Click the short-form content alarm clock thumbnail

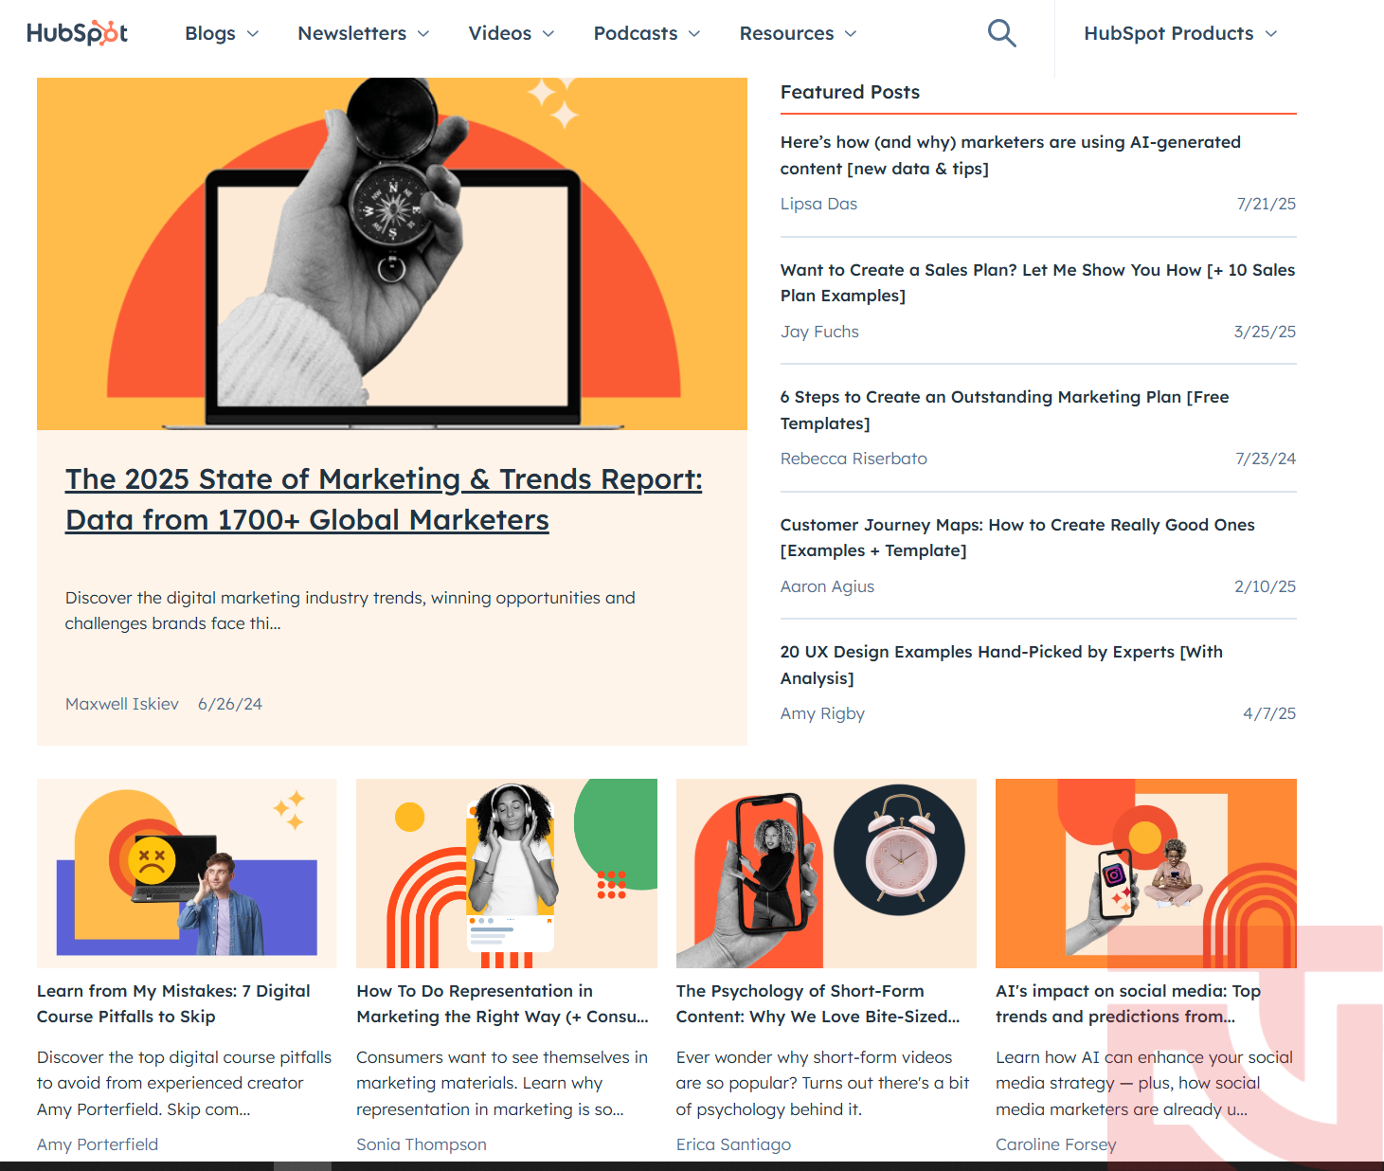(826, 874)
